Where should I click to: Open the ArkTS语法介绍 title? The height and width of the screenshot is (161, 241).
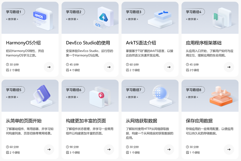coord(141,43)
